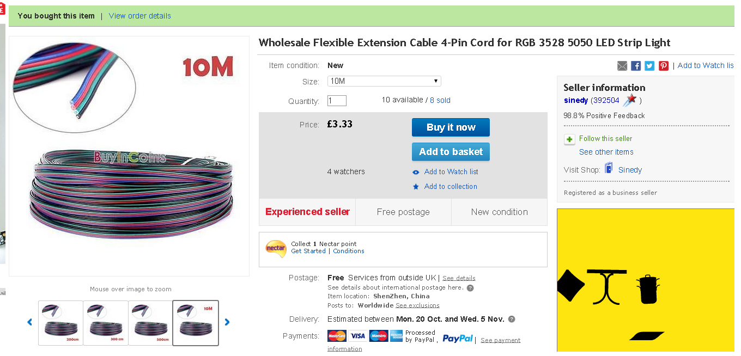The height and width of the screenshot is (356, 741).
Task: Open View order details link
Action: coord(140,16)
